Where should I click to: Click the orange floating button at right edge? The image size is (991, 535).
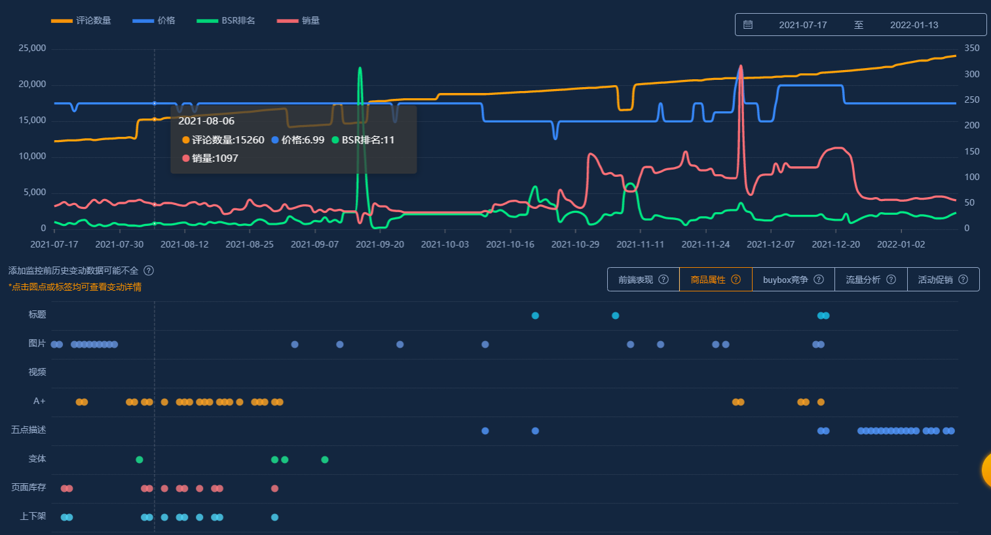986,470
